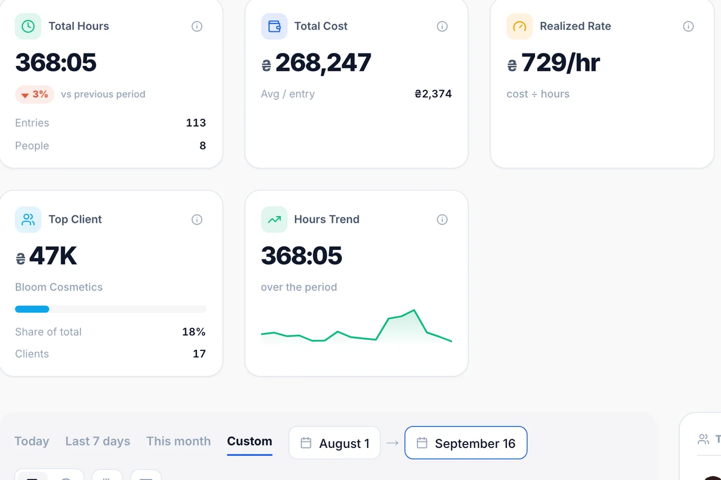Click the Top Client people icon
Image resolution: width=721 pixels, height=480 pixels.
(x=28, y=219)
